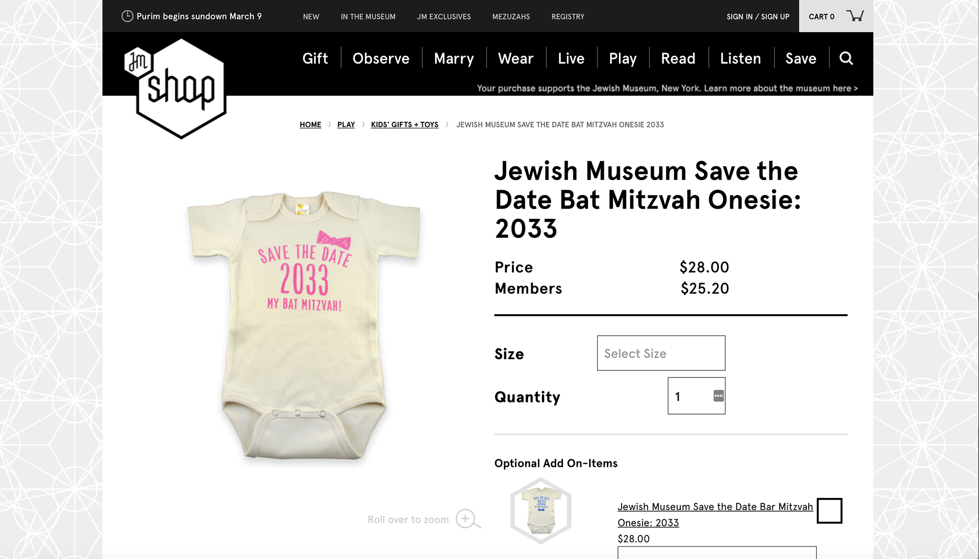Open the shopping cart icon
This screenshot has height=559, width=979.
[x=855, y=16]
